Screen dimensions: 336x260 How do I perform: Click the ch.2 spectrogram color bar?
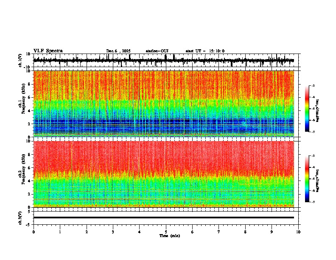point(307,179)
